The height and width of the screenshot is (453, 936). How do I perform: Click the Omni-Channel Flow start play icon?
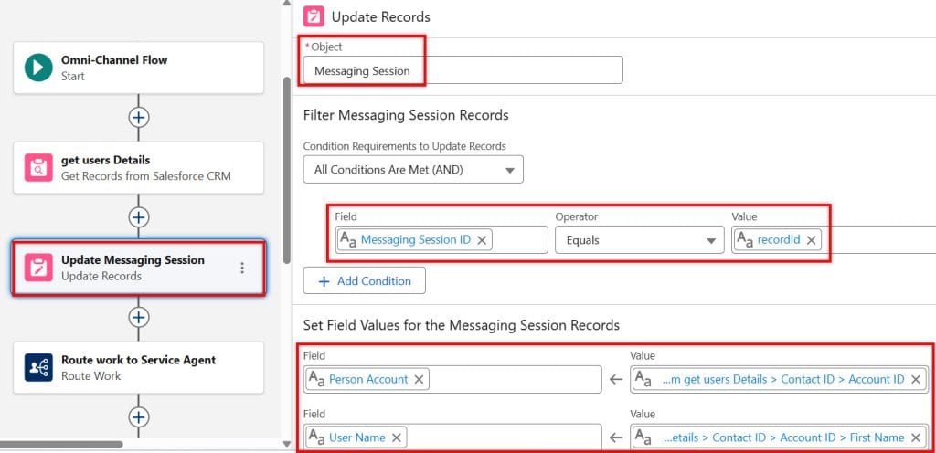38,68
